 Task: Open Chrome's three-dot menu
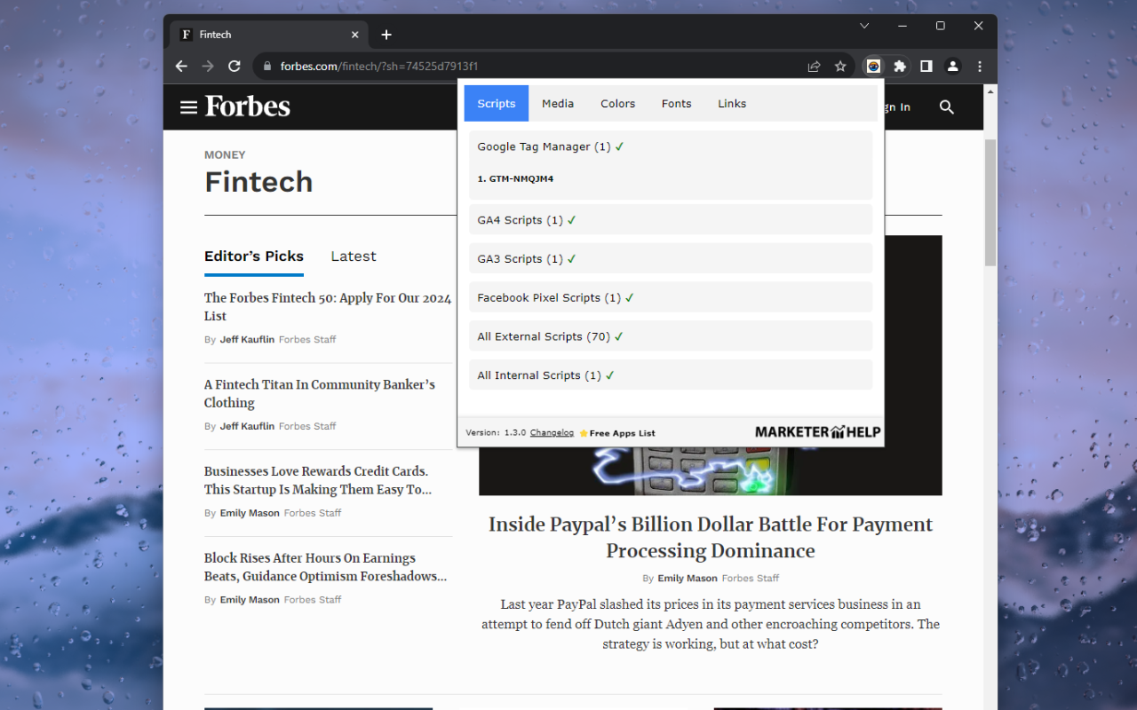(x=979, y=67)
